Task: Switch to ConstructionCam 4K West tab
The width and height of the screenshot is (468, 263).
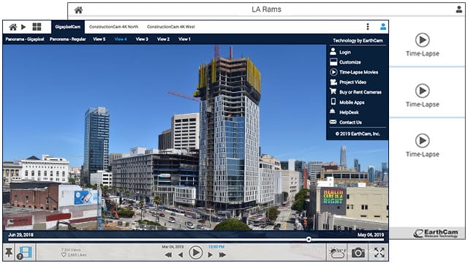Action: [170, 27]
